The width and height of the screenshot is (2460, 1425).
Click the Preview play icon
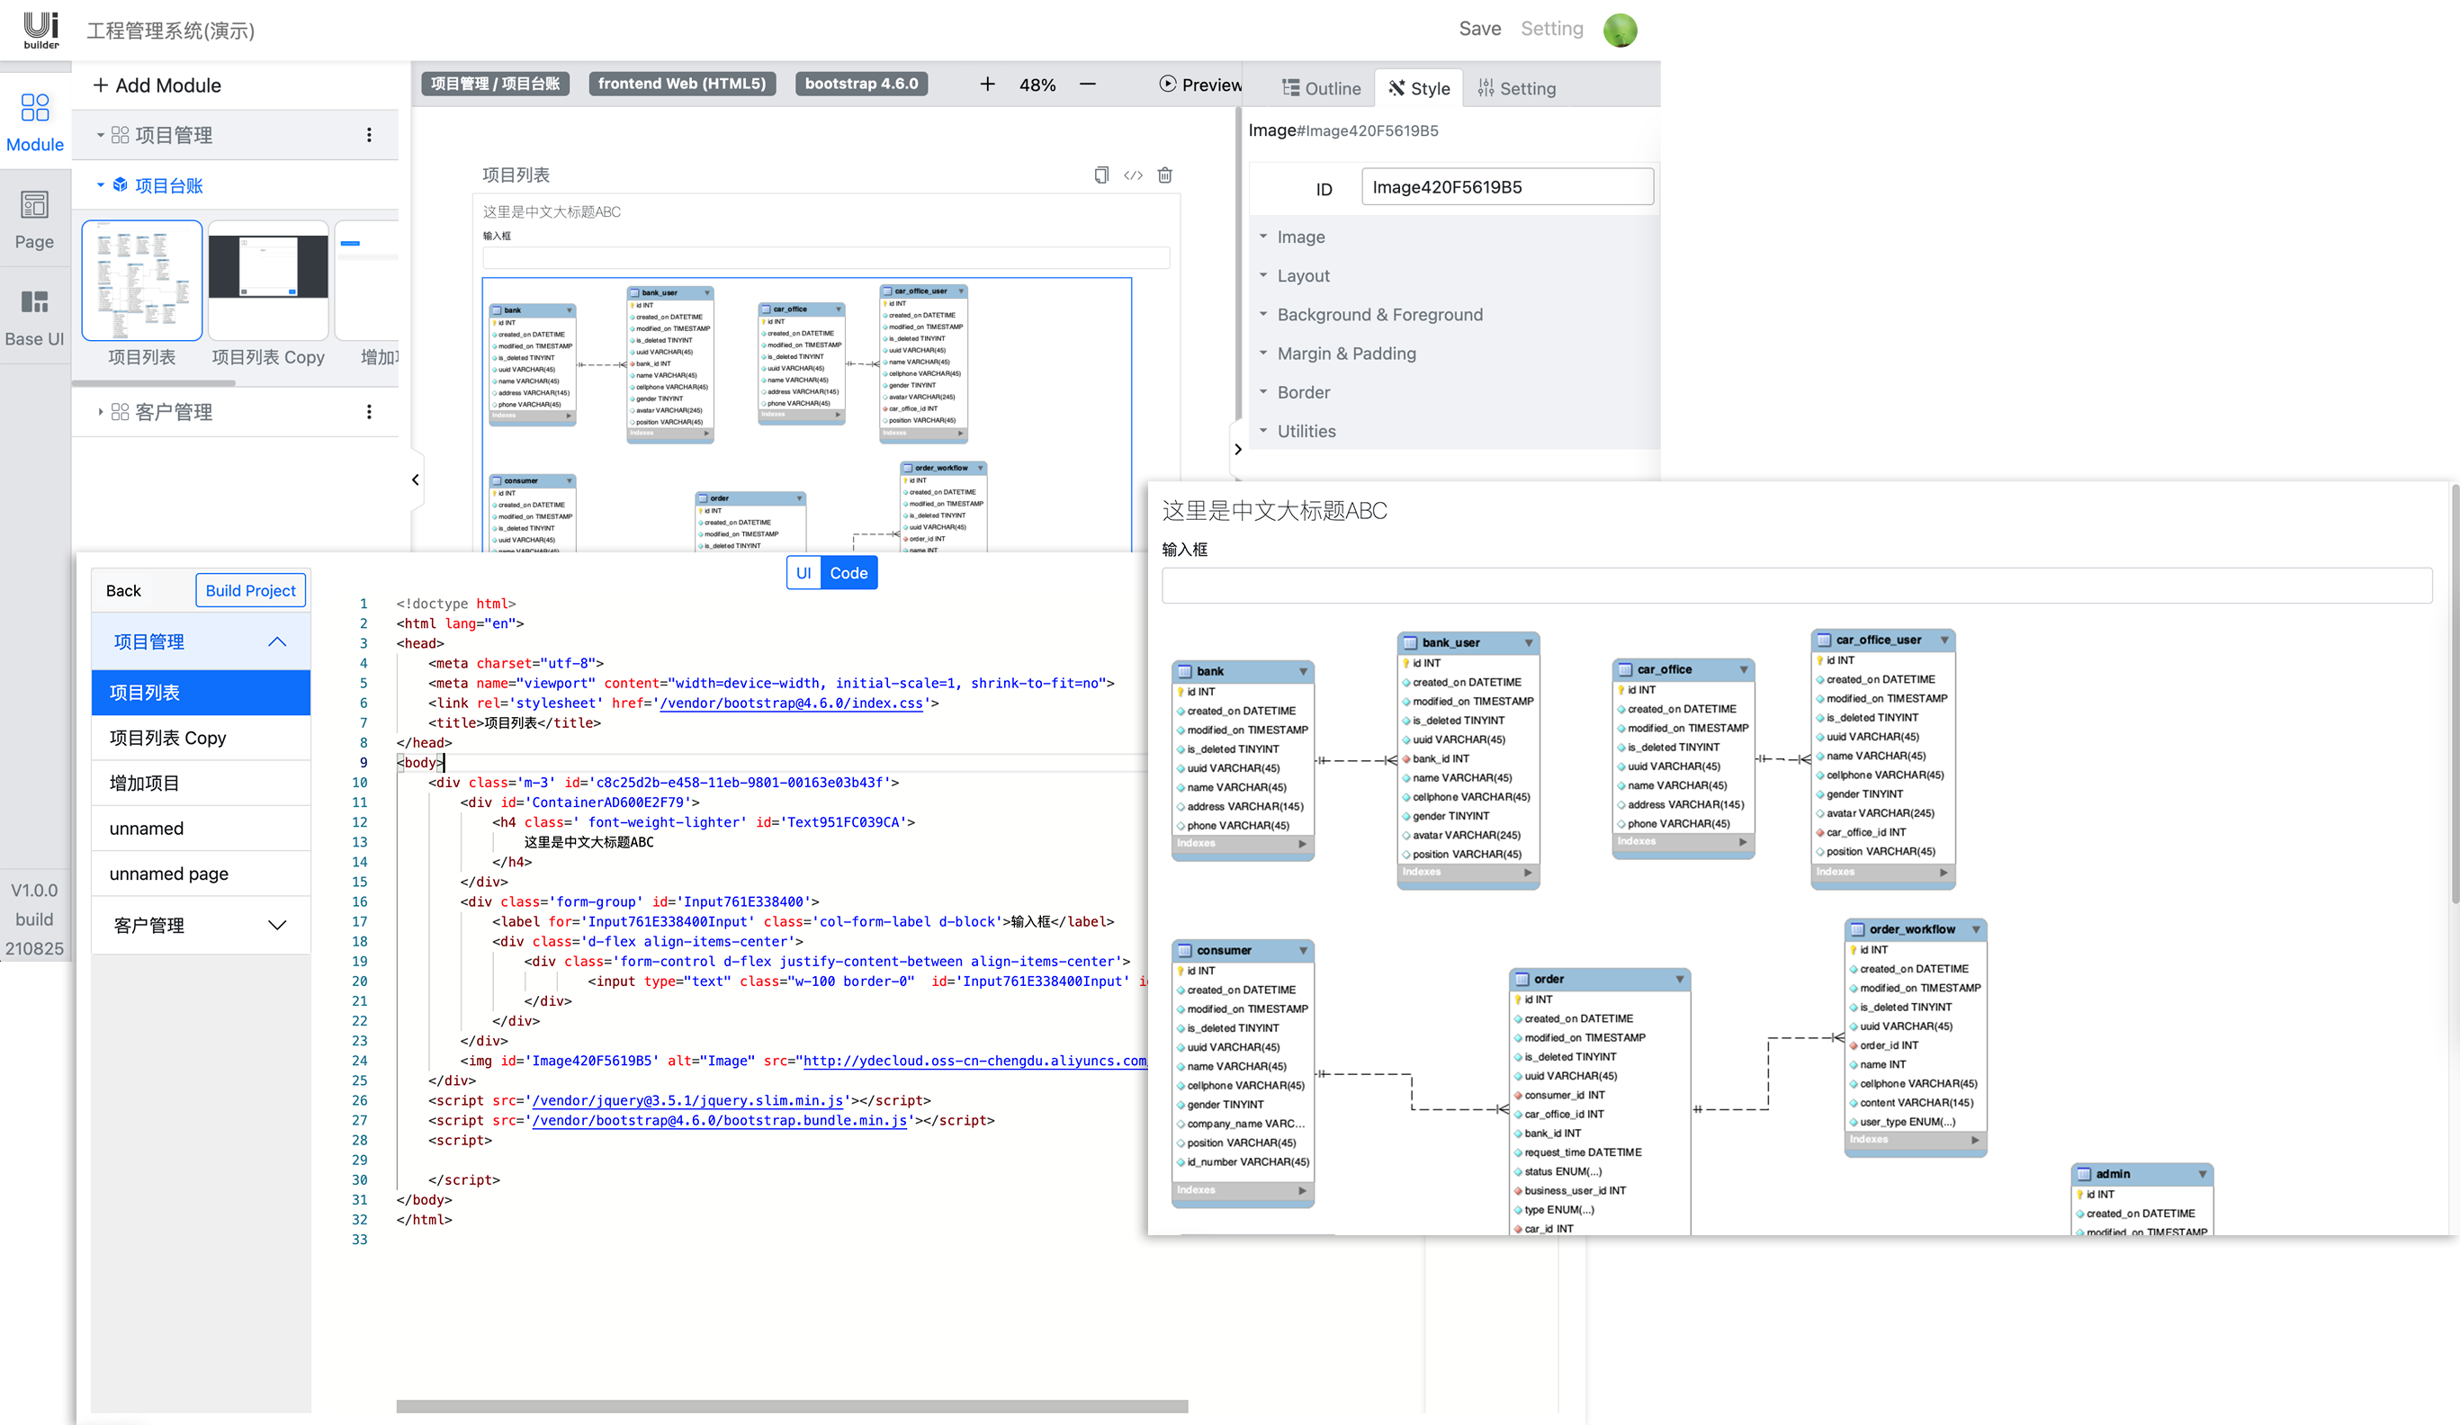coord(1168,84)
